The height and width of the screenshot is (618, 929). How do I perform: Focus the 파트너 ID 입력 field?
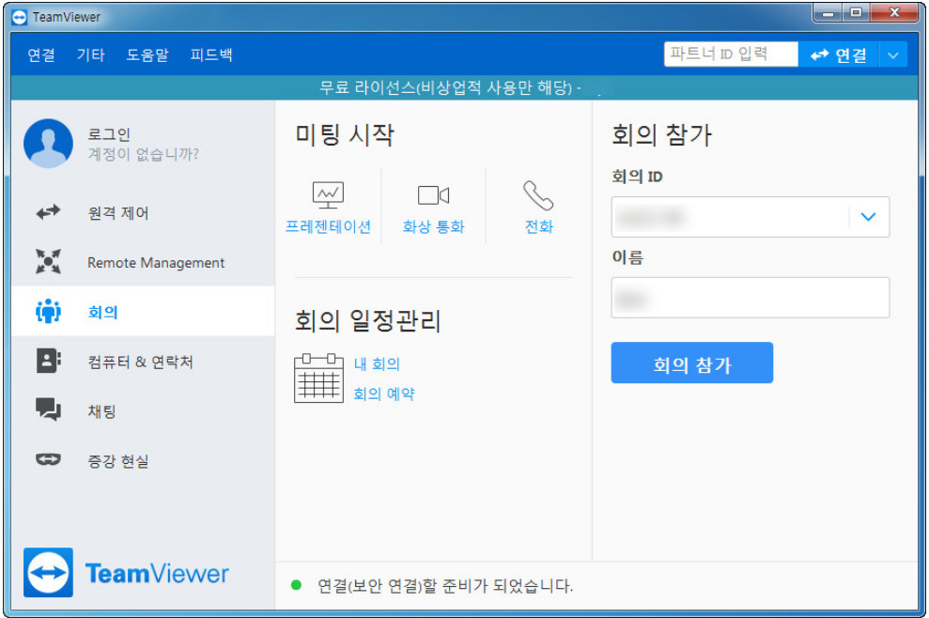point(731,54)
